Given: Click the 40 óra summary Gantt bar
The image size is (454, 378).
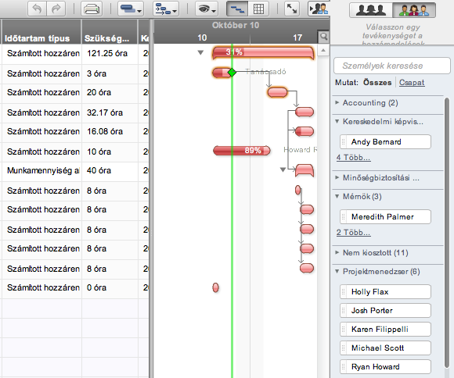Looking at the screenshot, I should (x=304, y=170).
